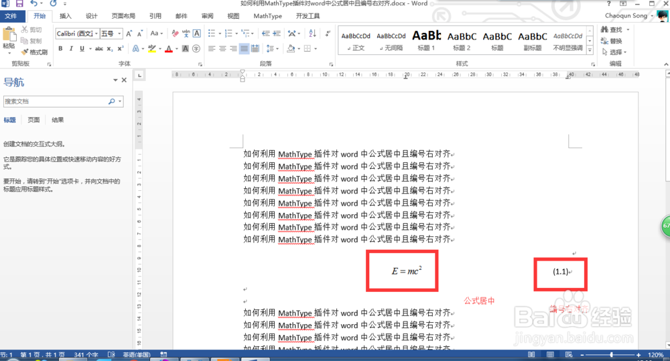Image resolution: width=670 pixels, height=361 pixels.
Task: Toggle Strikethrough formatting
Action: click(99, 49)
